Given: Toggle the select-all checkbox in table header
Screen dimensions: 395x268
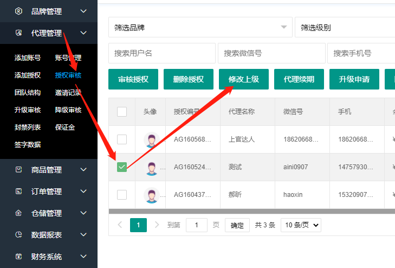Looking at the screenshot, I should click(122, 112).
